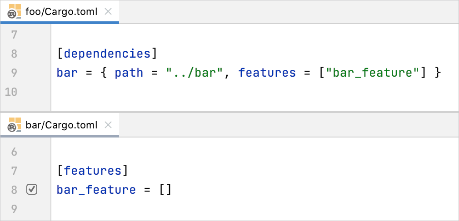Click line number 7 in bar/Cargo.toml gutter
The width and height of the screenshot is (459, 221).
pos(14,171)
